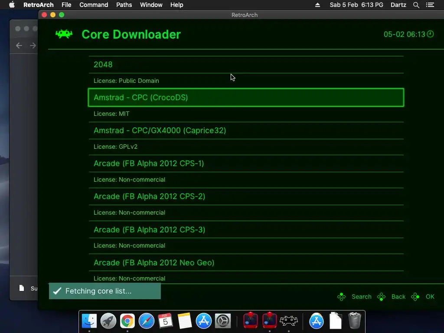Open the File menu
444x333 pixels.
pyautogui.click(x=66, y=5)
